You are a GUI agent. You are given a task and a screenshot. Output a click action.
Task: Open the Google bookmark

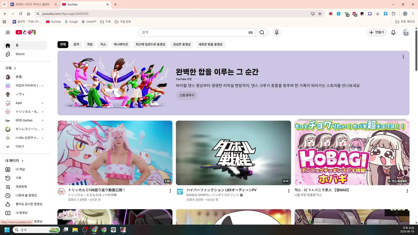click(71, 22)
